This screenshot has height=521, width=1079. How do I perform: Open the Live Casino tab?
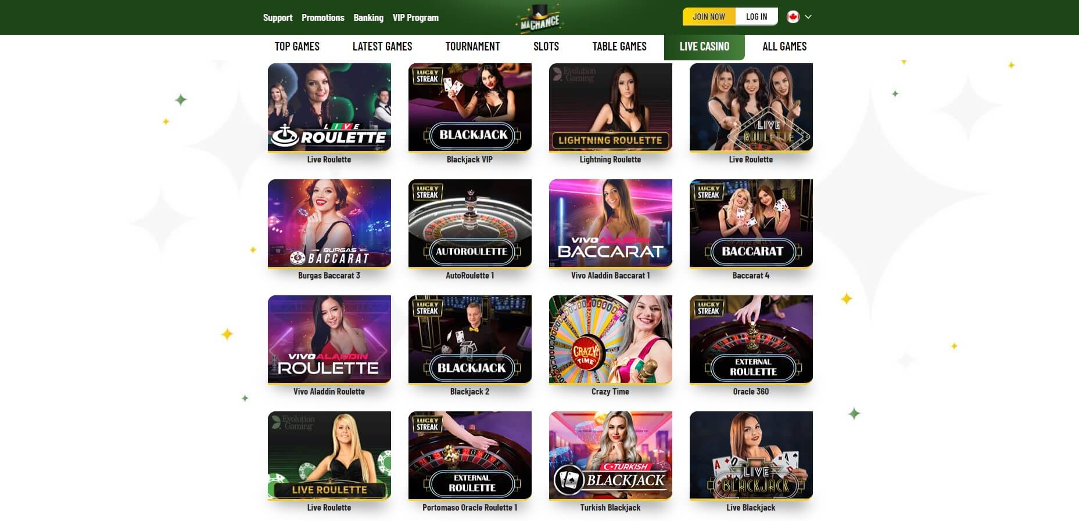(x=704, y=46)
